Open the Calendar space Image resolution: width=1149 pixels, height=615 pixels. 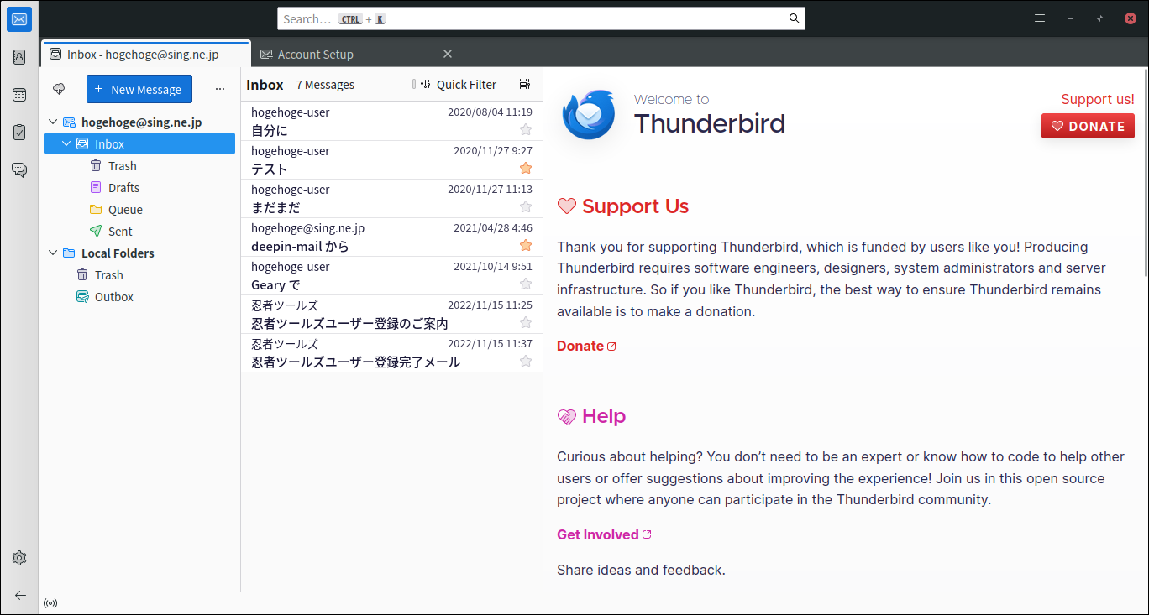coord(19,95)
